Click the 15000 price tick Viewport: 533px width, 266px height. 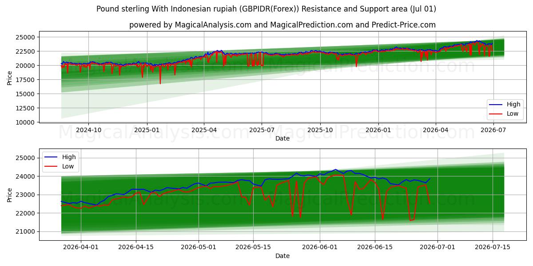point(26,94)
